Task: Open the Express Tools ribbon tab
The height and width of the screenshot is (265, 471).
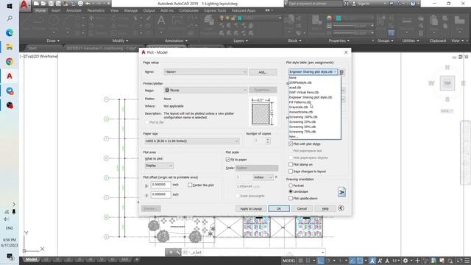Action: point(215,10)
